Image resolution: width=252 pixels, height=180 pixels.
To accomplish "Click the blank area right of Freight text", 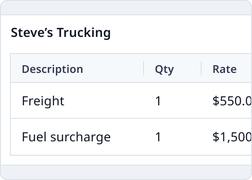I will 103,101.
